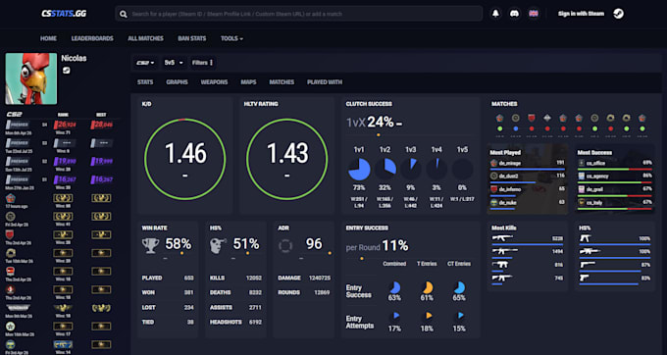Click the cs_office icon in Most Success

[582, 163]
